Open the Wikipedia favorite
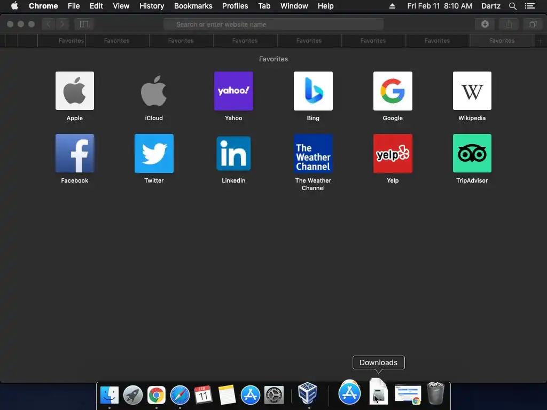The height and width of the screenshot is (410, 547). 472,91
